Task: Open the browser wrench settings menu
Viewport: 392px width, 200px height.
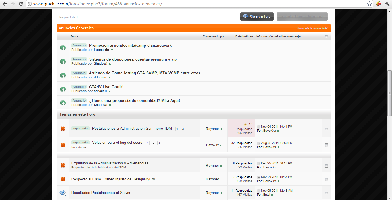Action: [387, 4]
